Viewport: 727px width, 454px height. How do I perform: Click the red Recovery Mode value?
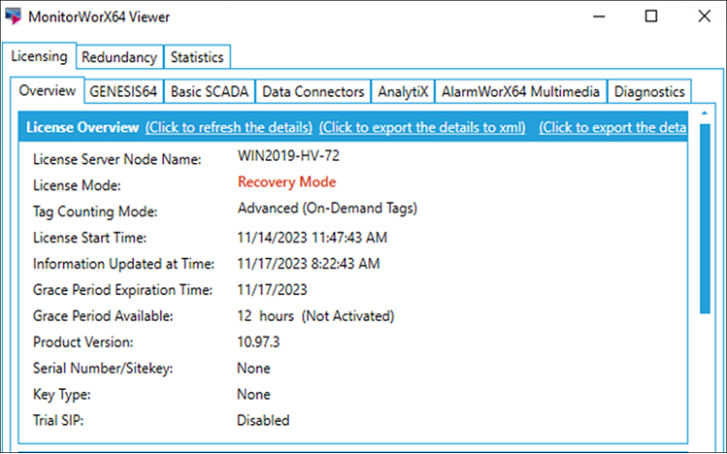pyautogui.click(x=287, y=181)
